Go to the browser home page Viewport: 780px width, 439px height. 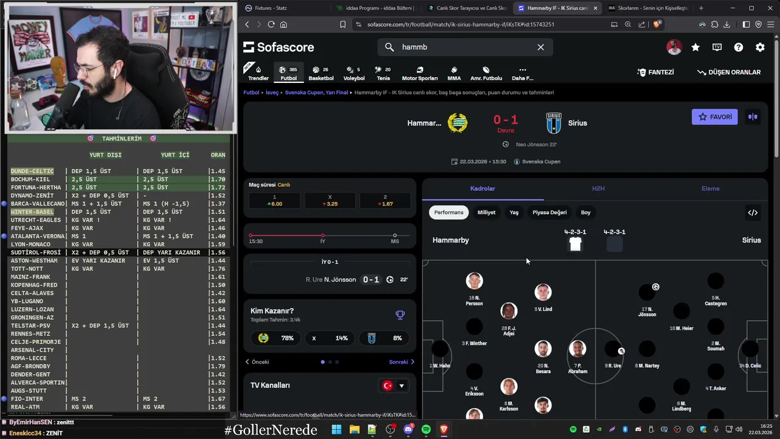click(x=283, y=24)
